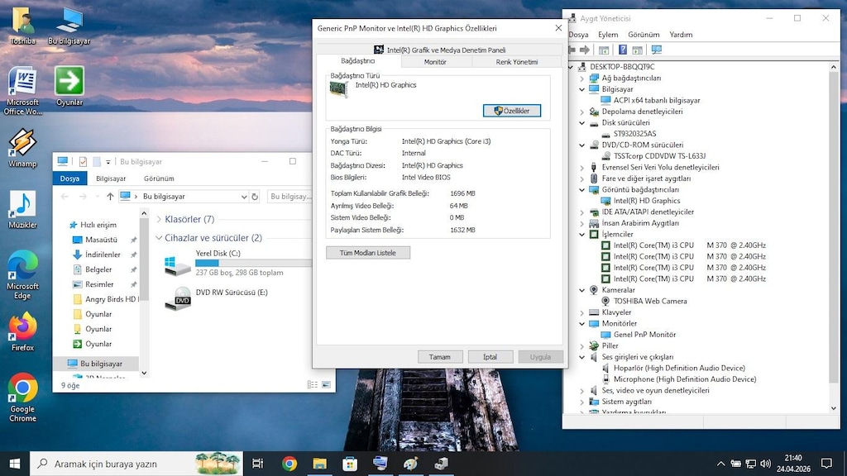Click Device Manager help toolbar icon
This screenshot has height=476, width=847.
coord(622,50)
